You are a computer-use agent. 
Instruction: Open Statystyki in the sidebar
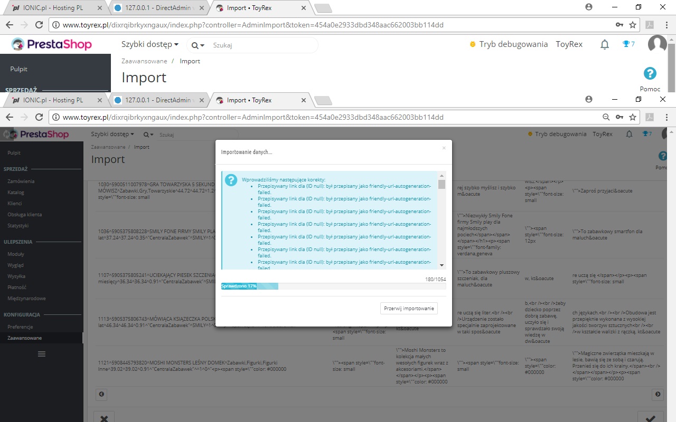(18, 225)
